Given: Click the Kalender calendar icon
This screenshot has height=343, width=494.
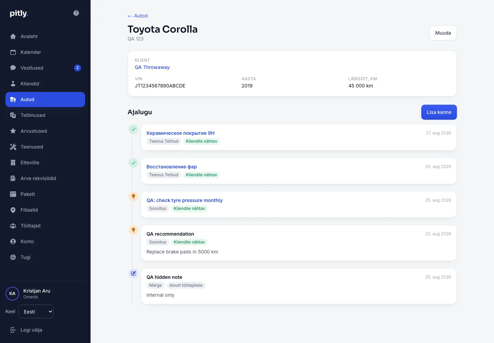Looking at the screenshot, I should [x=13, y=52].
